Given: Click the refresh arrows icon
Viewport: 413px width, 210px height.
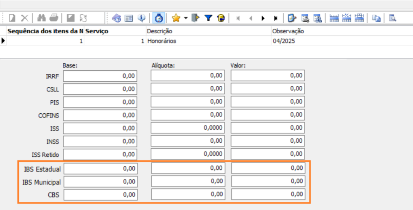Looking at the screenshot, I should [x=83, y=18].
